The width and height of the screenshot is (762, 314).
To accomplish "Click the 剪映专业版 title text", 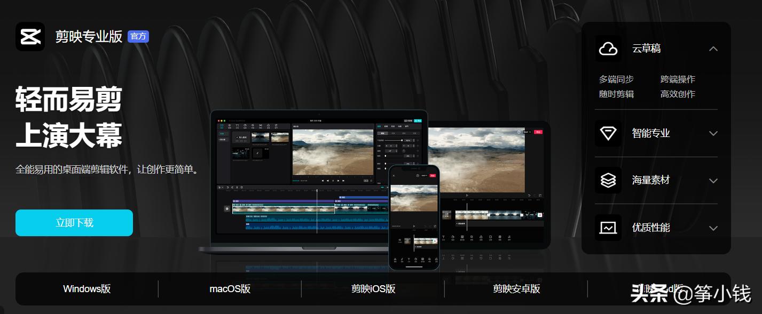I will pos(89,37).
